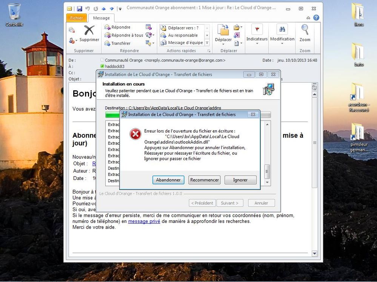Click Abandonner in the error dialog
The width and height of the screenshot is (377, 282).
[168, 180]
